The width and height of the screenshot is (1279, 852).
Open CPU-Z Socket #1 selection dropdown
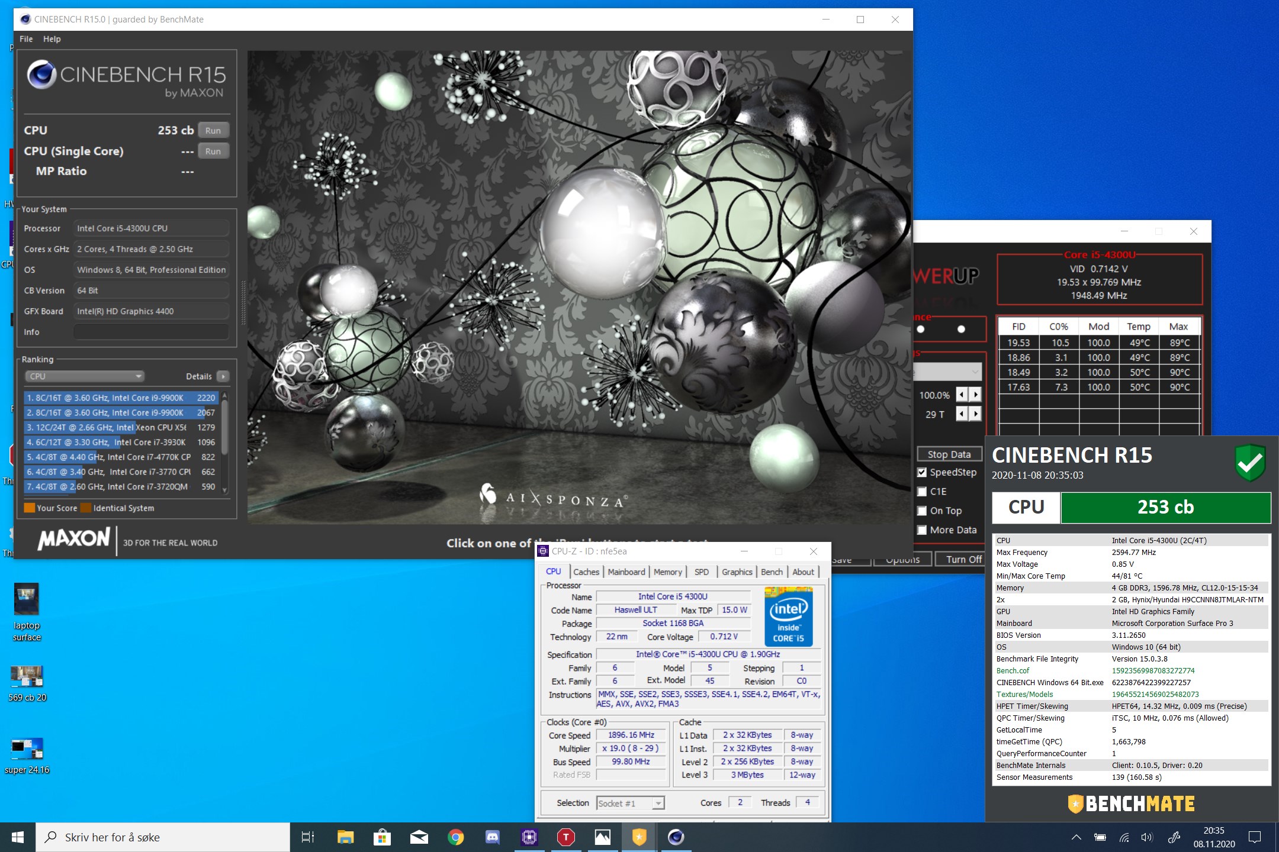pos(631,803)
